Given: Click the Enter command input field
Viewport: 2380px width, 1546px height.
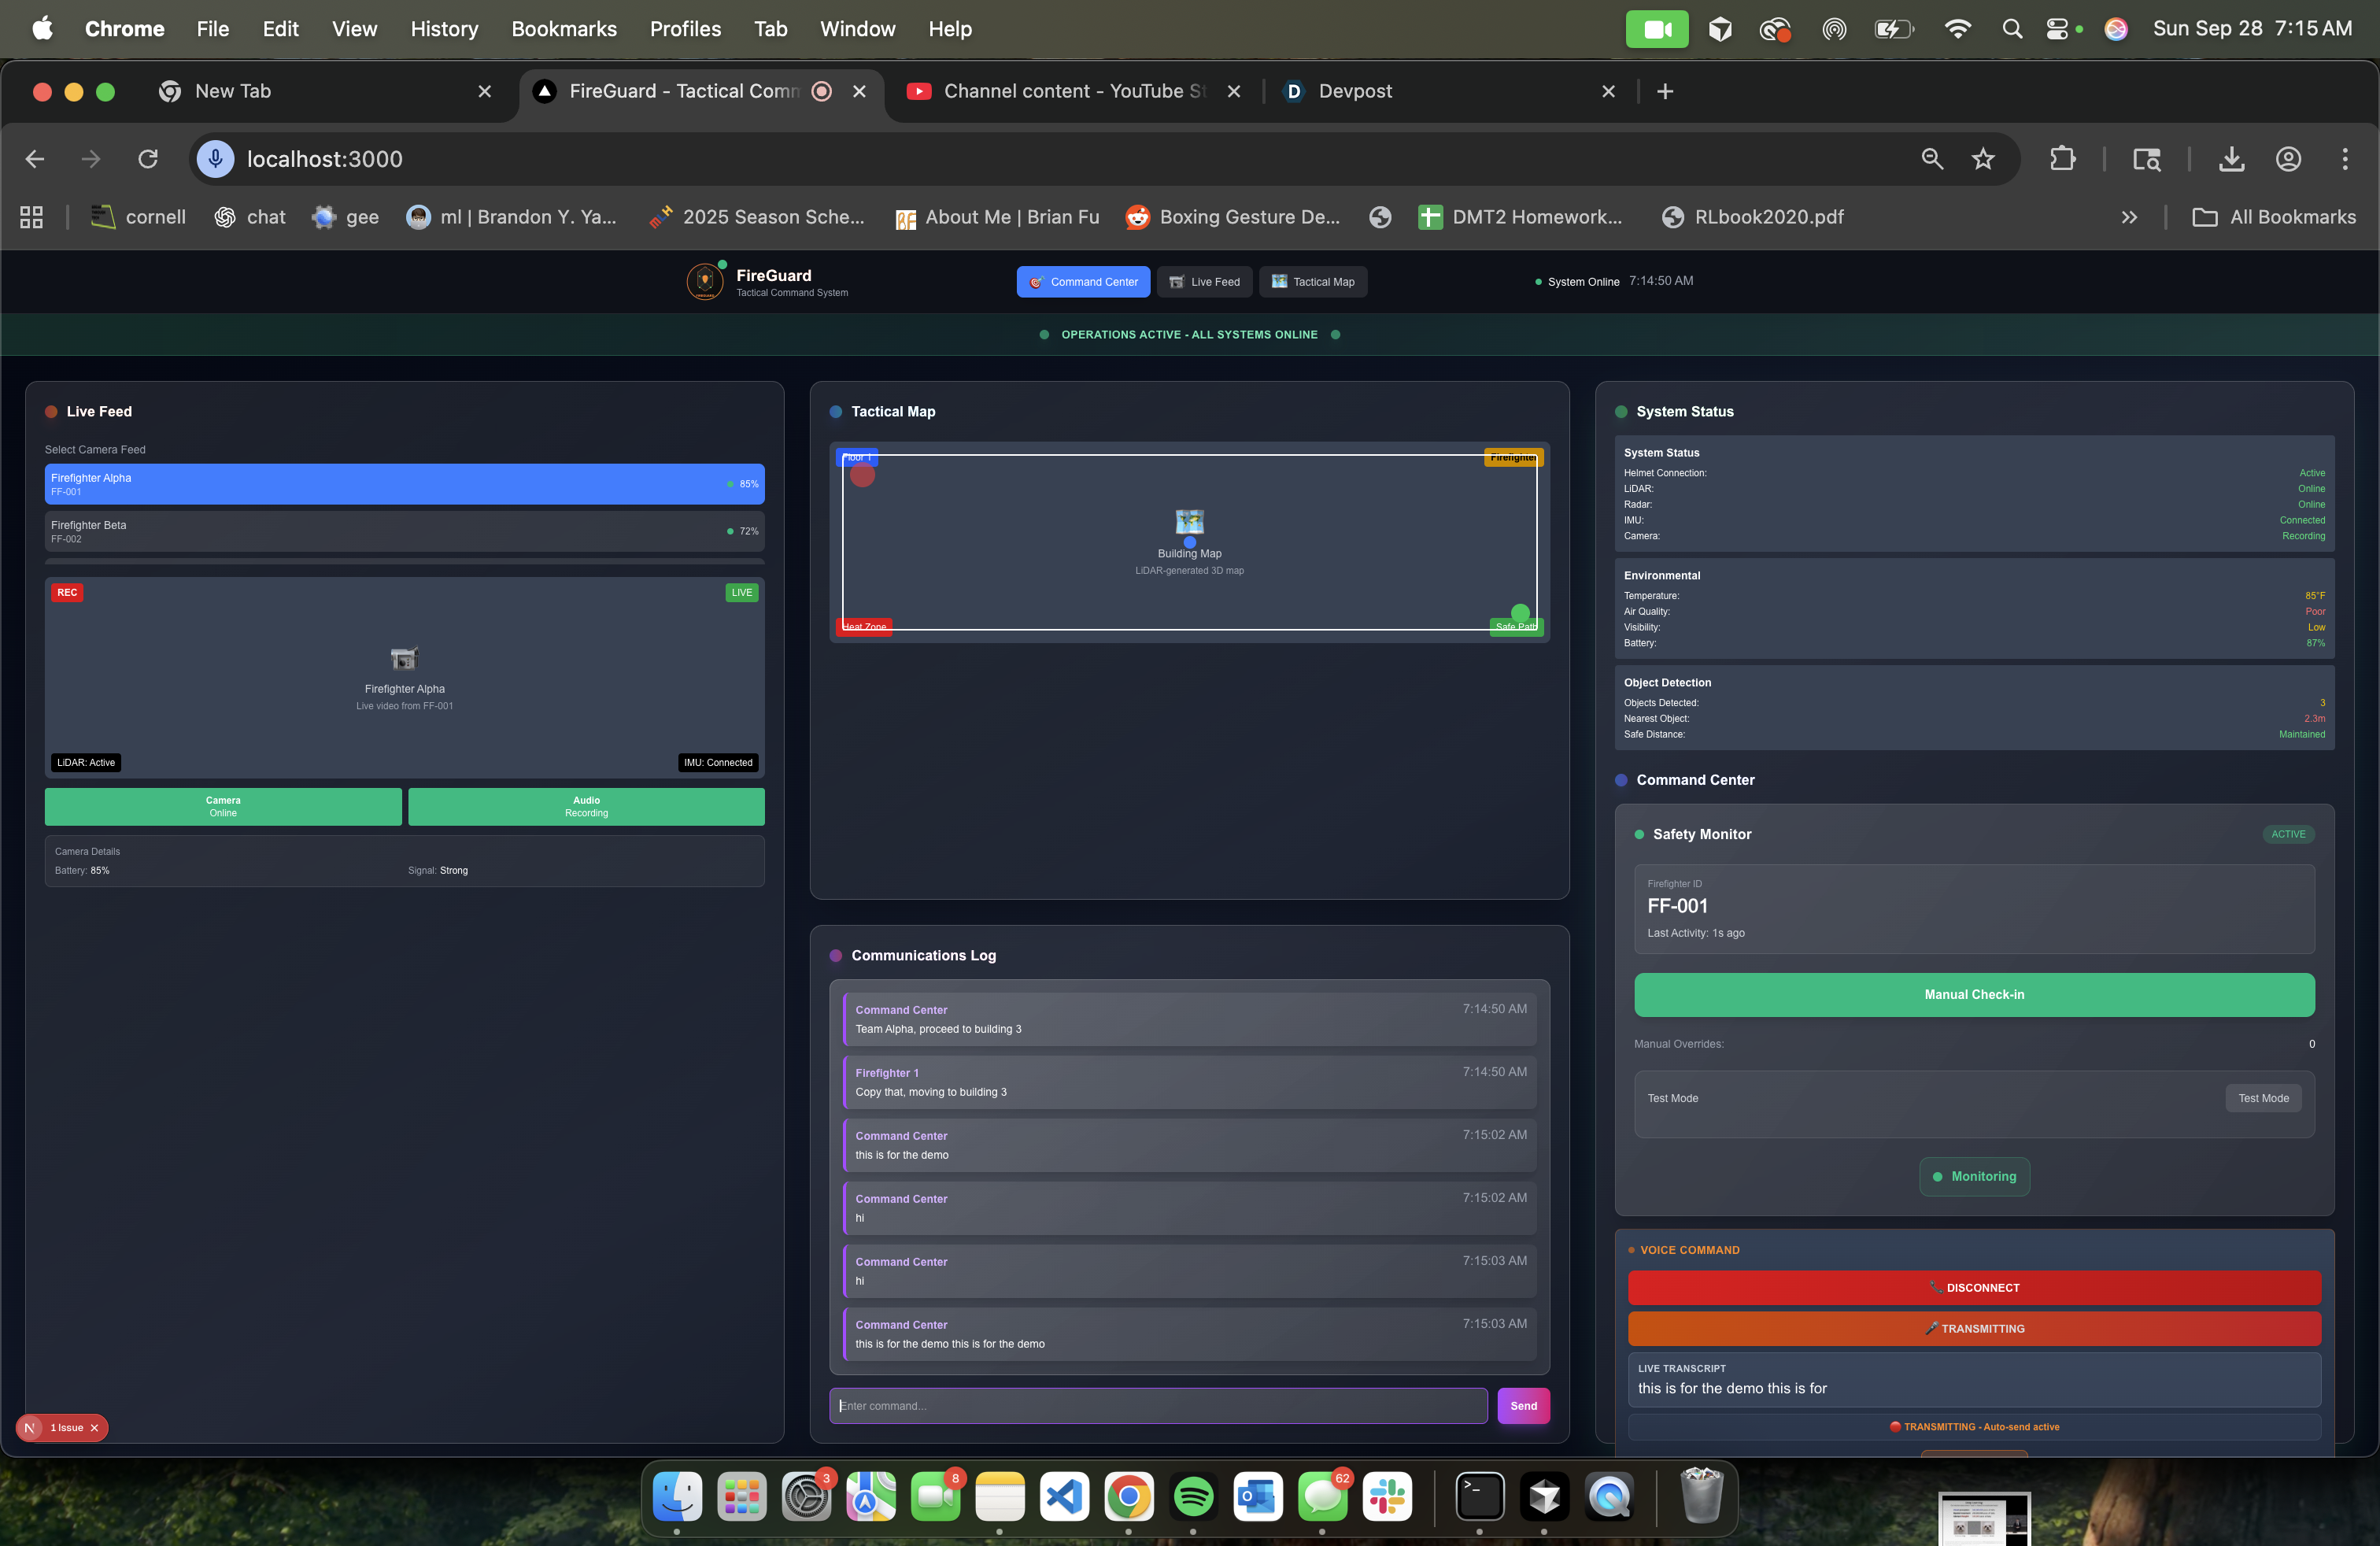Looking at the screenshot, I should coord(1158,1405).
